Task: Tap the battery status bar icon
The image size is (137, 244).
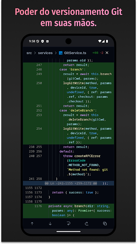Action: [107, 41]
